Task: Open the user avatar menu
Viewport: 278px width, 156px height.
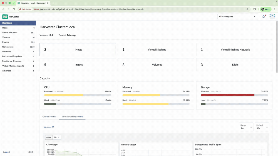Action: 272,16
